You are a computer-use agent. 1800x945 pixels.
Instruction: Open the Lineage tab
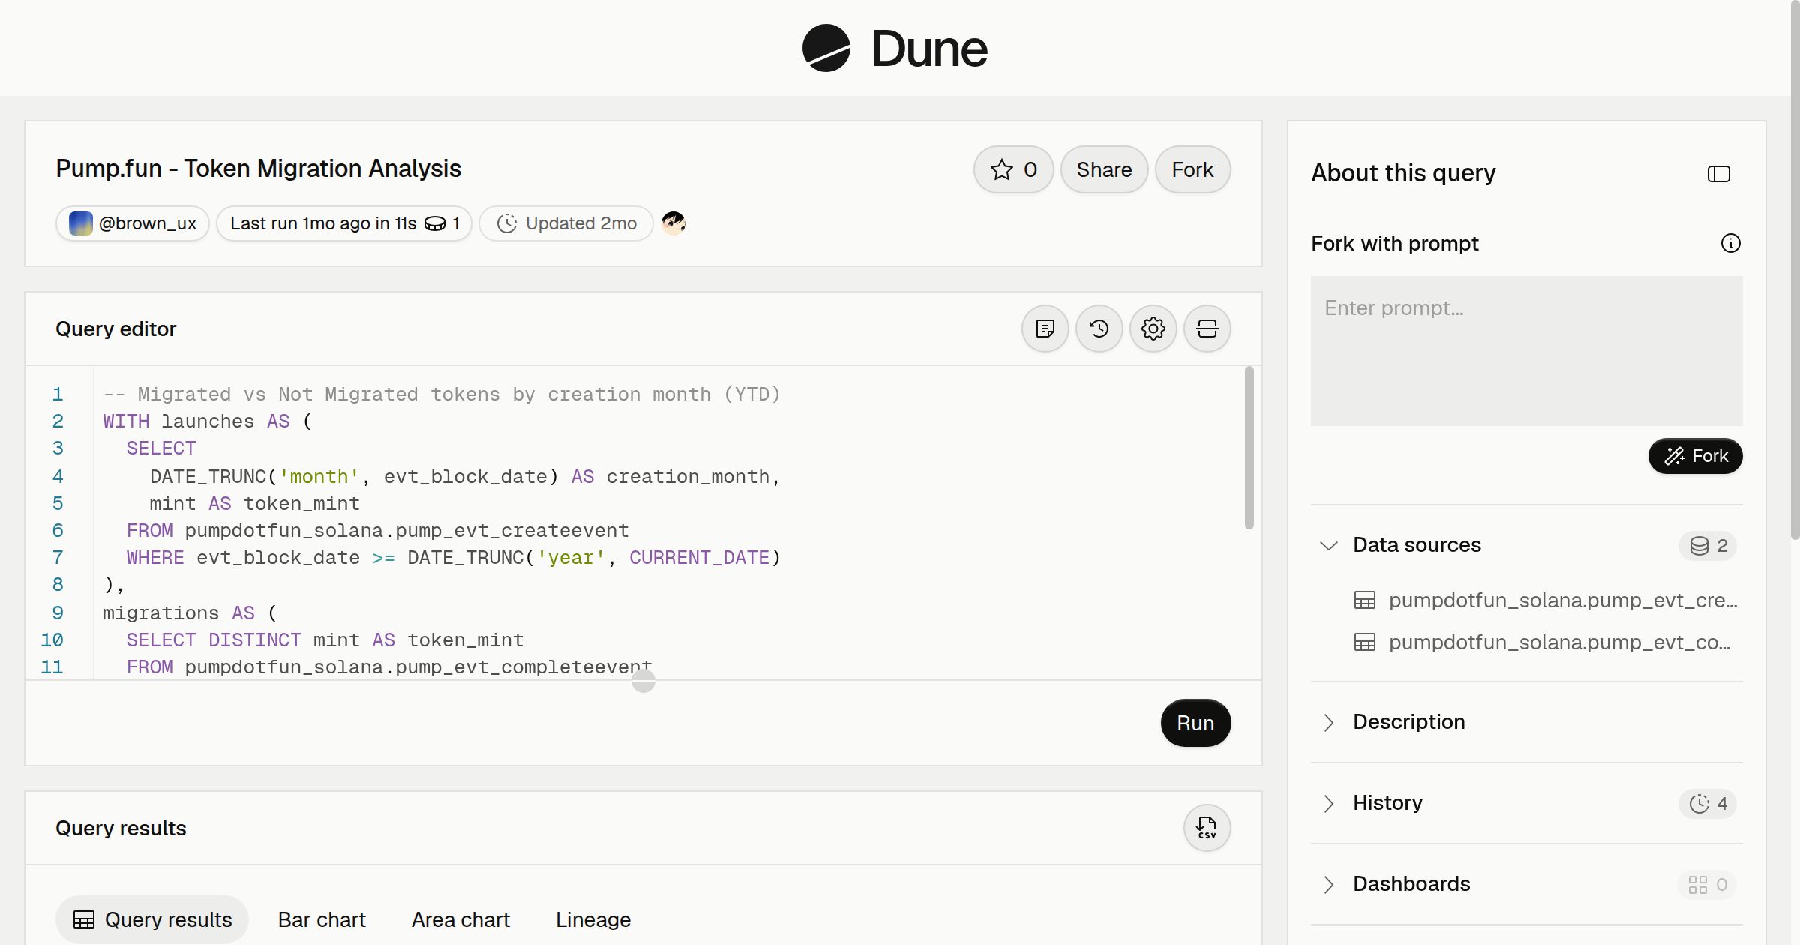593,919
